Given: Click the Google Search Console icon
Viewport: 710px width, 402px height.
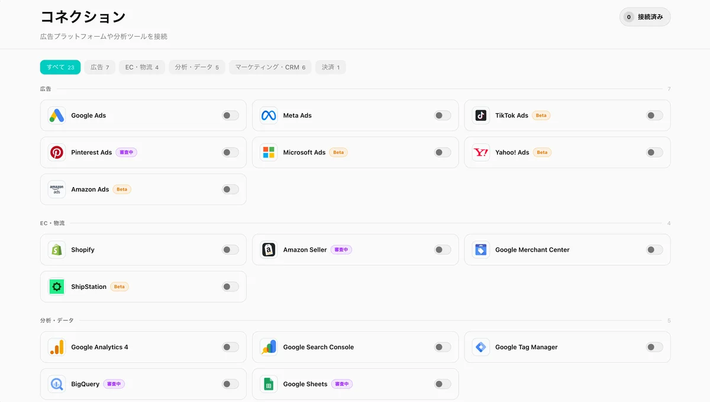Looking at the screenshot, I should [x=269, y=347].
